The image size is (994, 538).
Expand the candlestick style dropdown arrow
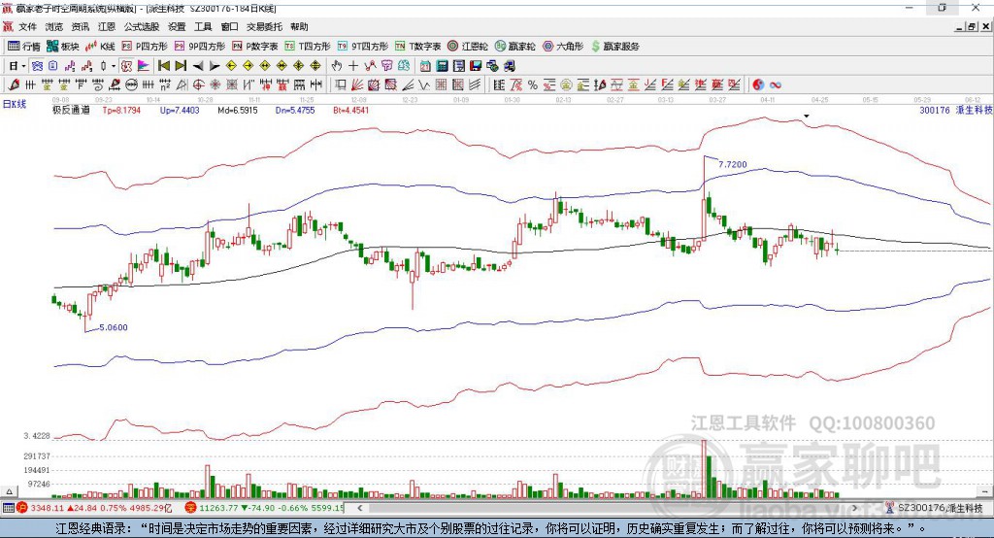114,66
